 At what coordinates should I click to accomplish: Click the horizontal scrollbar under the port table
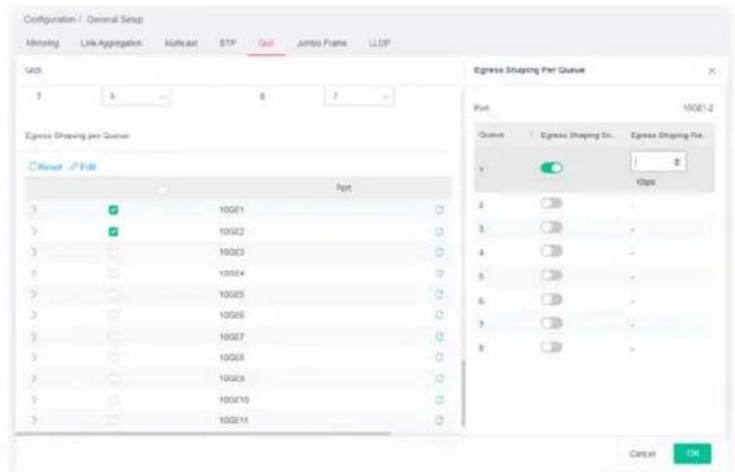[203, 434]
